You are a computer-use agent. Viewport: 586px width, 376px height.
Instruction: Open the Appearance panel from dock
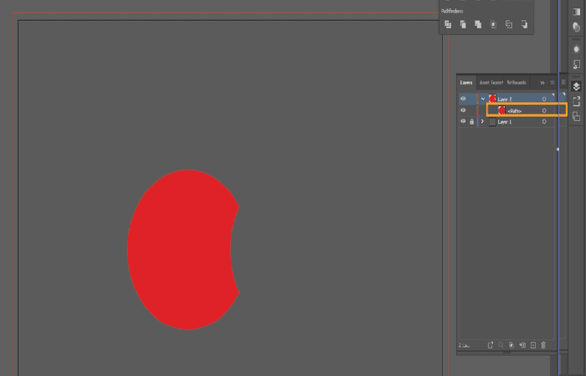point(576,49)
